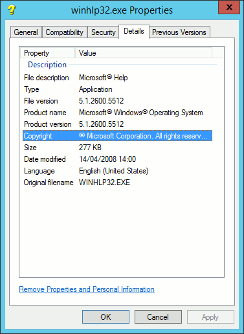Select the File version property

point(41,101)
